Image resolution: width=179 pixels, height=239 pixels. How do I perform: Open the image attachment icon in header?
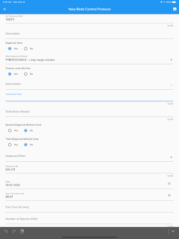point(175,9)
